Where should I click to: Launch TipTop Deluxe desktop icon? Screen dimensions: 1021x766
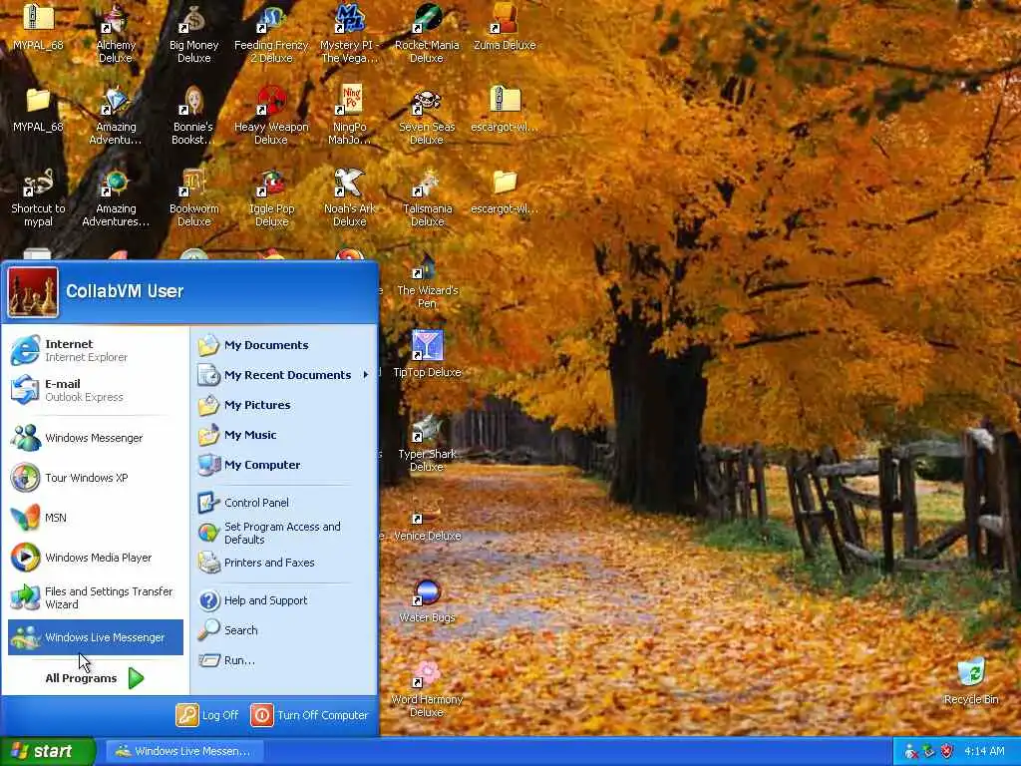click(x=427, y=354)
